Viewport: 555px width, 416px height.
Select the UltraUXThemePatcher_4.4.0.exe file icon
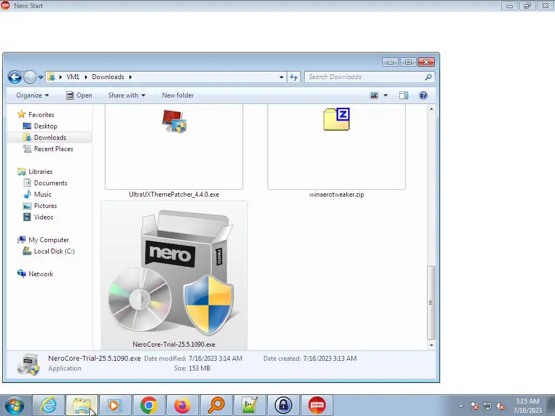tap(174, 121)
